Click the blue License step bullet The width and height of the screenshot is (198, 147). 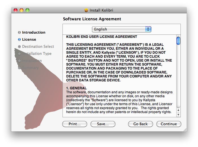point(19,40)
